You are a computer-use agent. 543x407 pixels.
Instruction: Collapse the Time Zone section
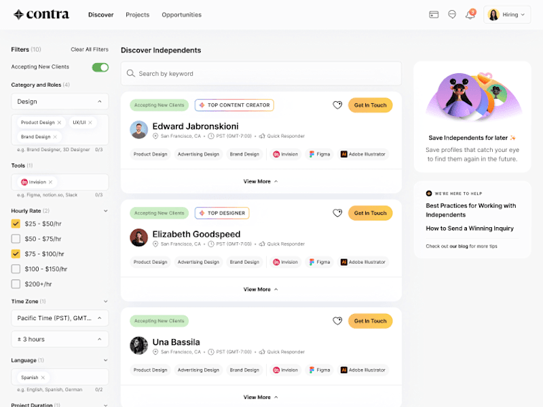106,301
